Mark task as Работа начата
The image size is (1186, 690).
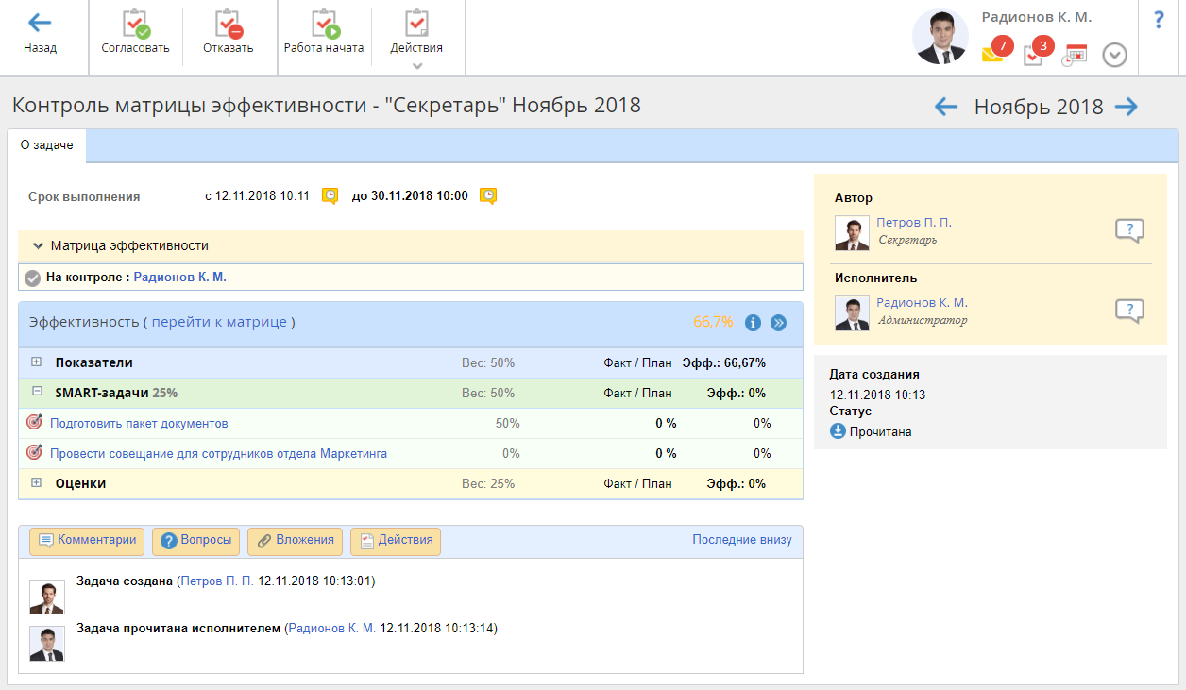(x=324, y=34)
